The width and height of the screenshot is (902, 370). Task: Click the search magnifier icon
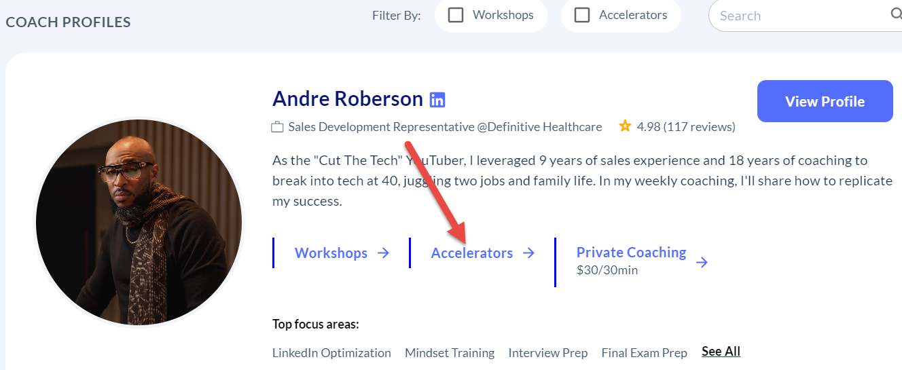(896, 15)
